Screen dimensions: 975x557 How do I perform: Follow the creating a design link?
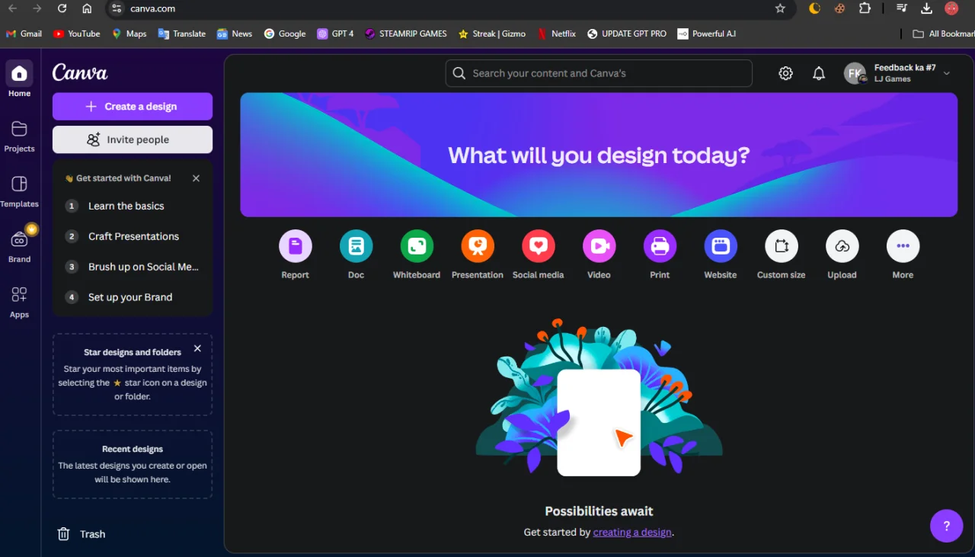pyautogui.click(x=632, y=532)
